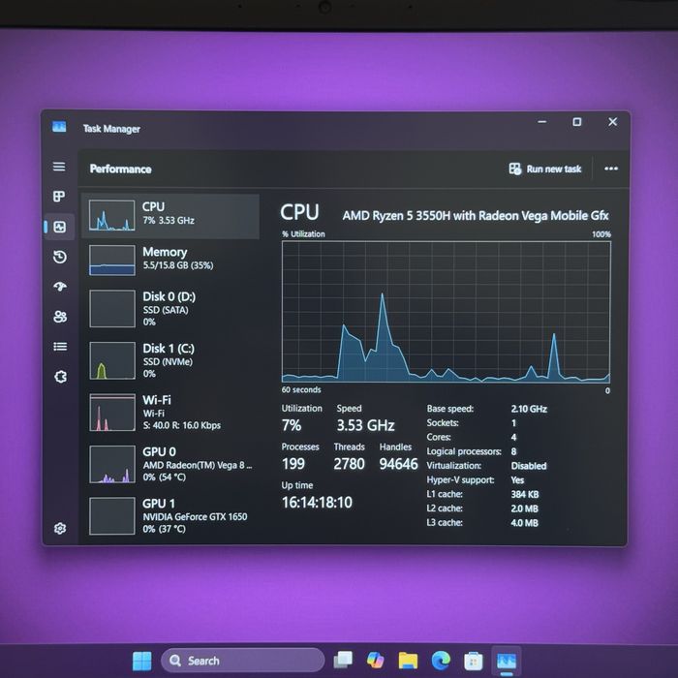678x678 pixels.
Task: Click the L2 cache 2.0 MB value
Action: (x=525, y=508)
